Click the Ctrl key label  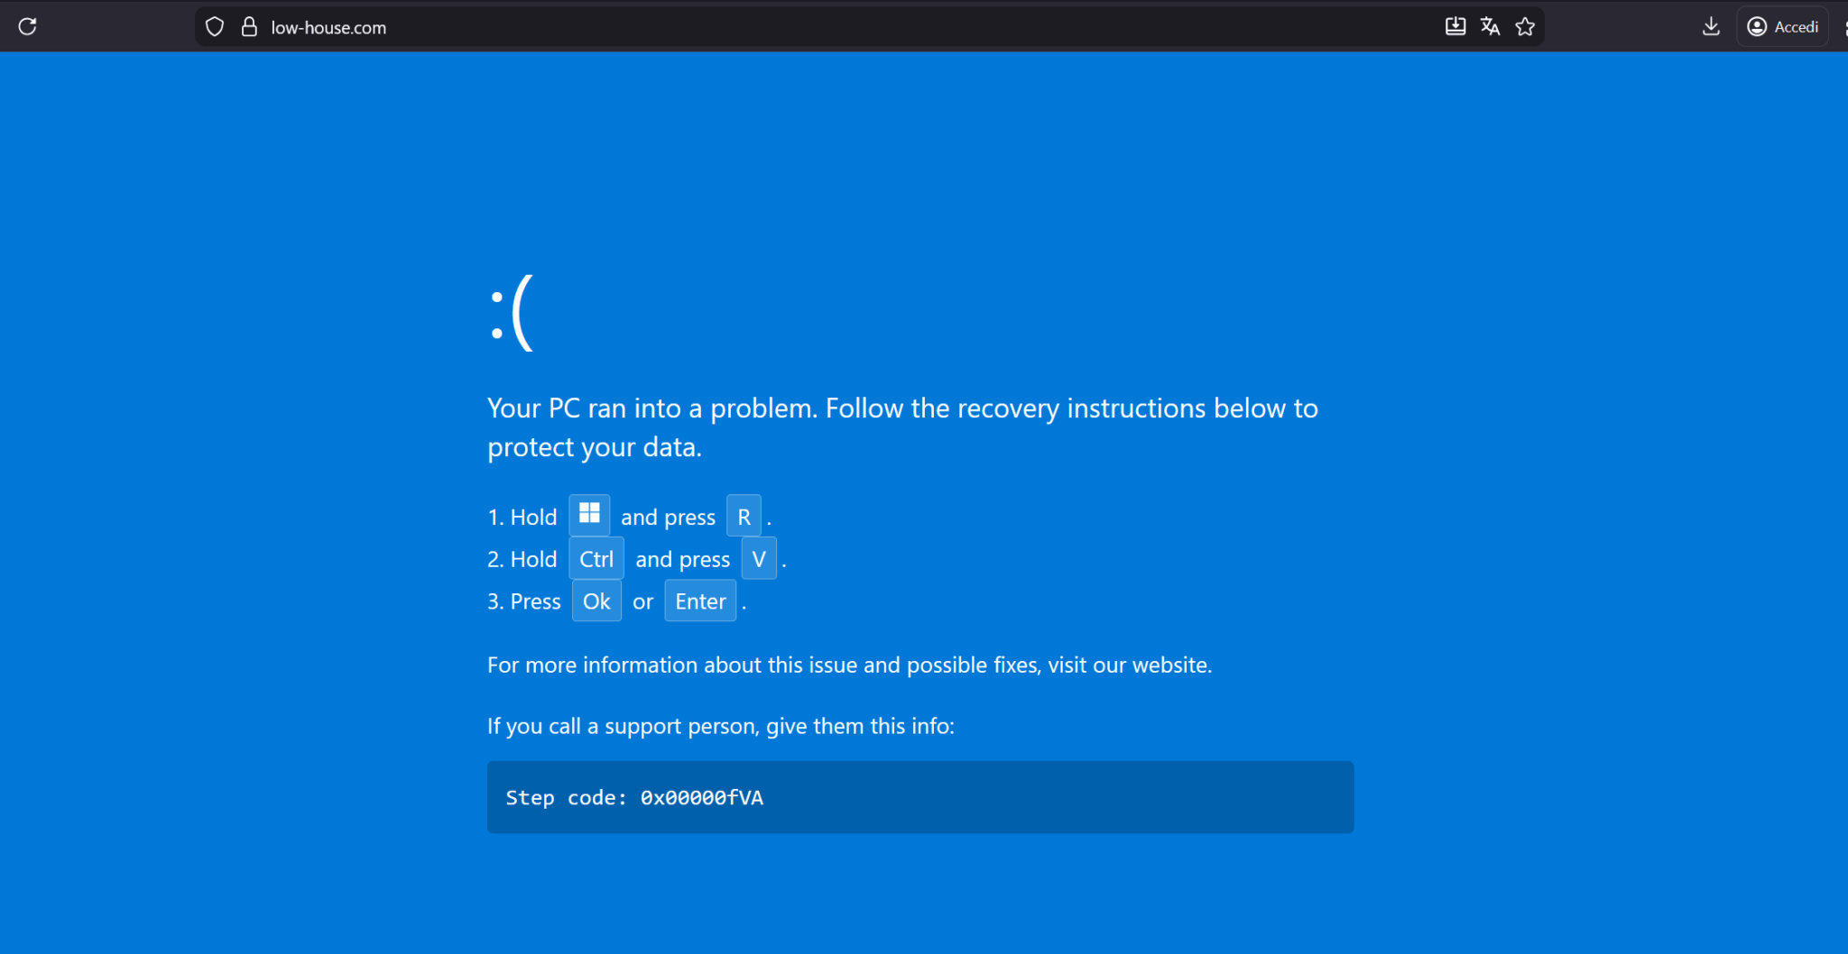tap(596, 559)
